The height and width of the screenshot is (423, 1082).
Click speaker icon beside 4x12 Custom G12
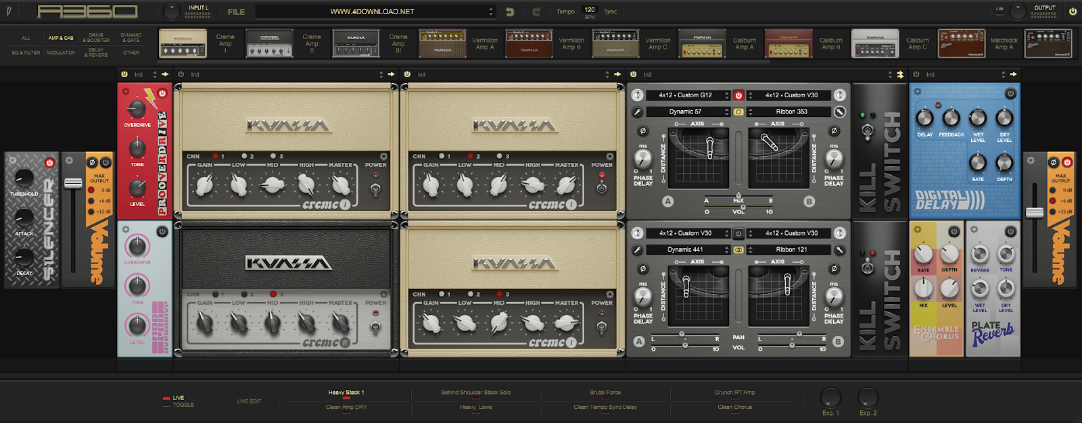pos(637,95)
